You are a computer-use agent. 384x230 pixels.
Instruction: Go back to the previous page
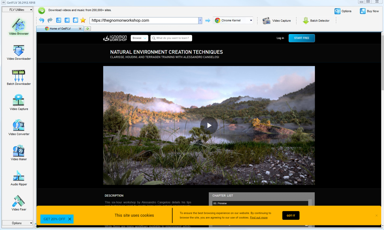point(42,20)
